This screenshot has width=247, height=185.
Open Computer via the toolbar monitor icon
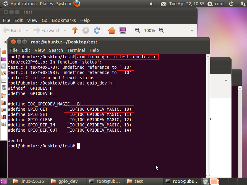tap(123, 30)
